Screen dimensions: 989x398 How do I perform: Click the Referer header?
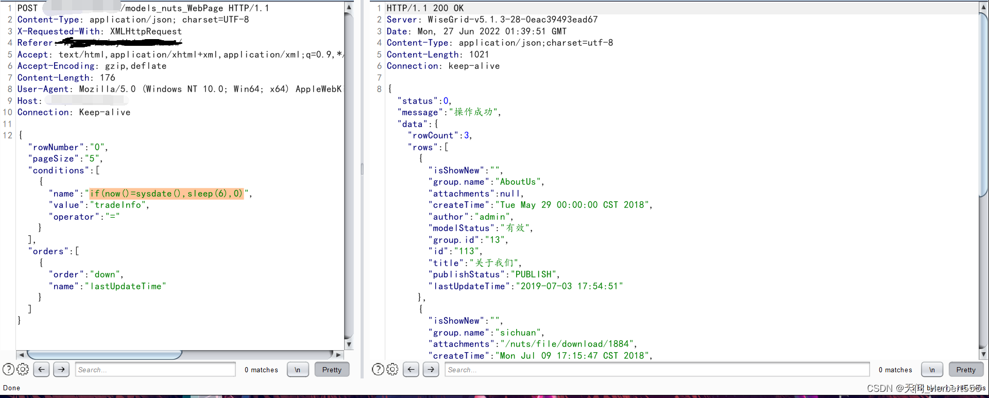point(100,43)
